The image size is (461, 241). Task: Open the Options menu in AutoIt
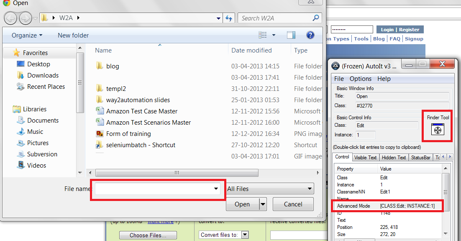[360, 78]
